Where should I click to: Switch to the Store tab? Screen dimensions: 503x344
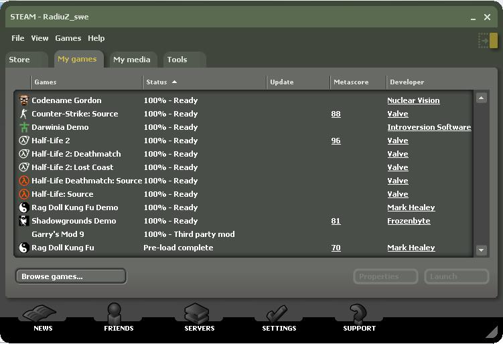[26, 60]
